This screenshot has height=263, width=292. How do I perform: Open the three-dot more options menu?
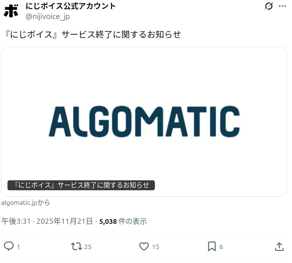click(x=282, y=6)
